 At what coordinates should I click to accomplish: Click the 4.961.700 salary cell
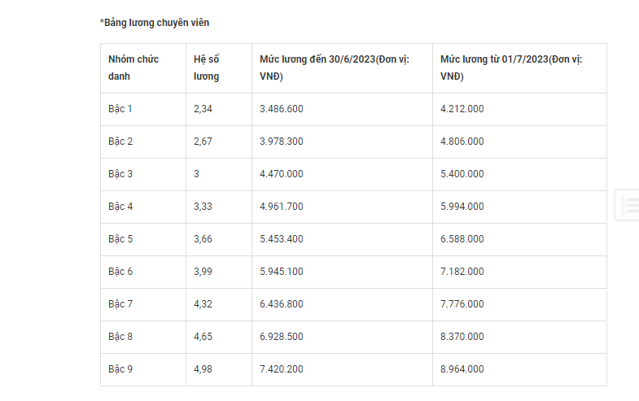[343, 207]
